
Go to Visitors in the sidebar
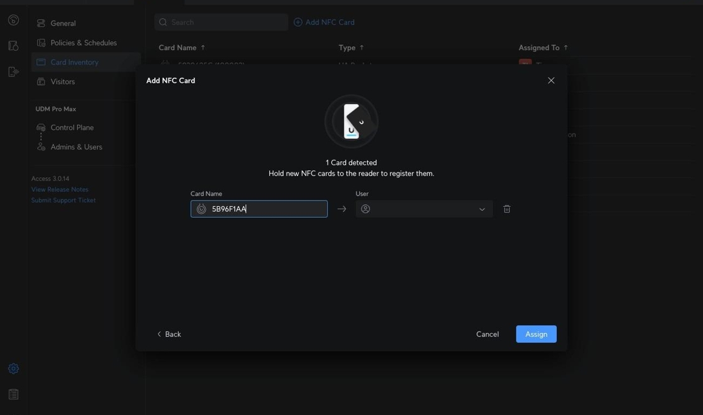[x=62, y=81]
